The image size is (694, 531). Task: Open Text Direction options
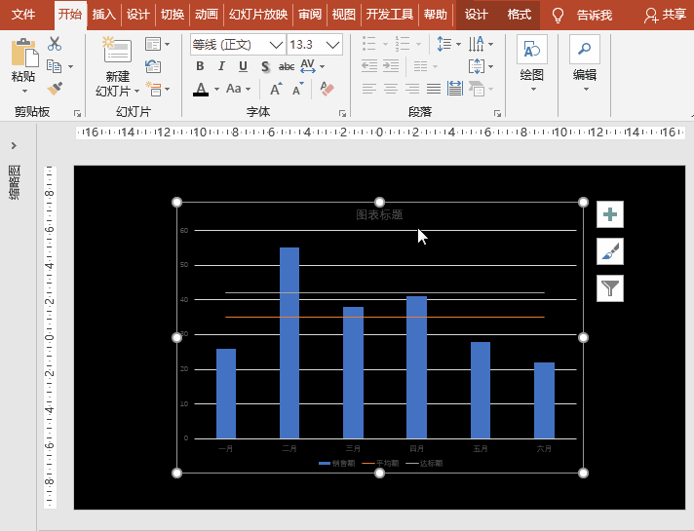(481, 44)
